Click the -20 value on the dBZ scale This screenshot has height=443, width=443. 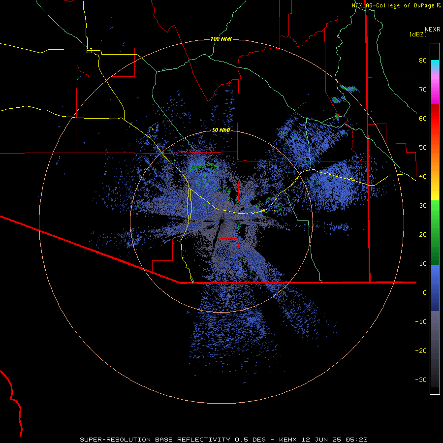[421, 351]
